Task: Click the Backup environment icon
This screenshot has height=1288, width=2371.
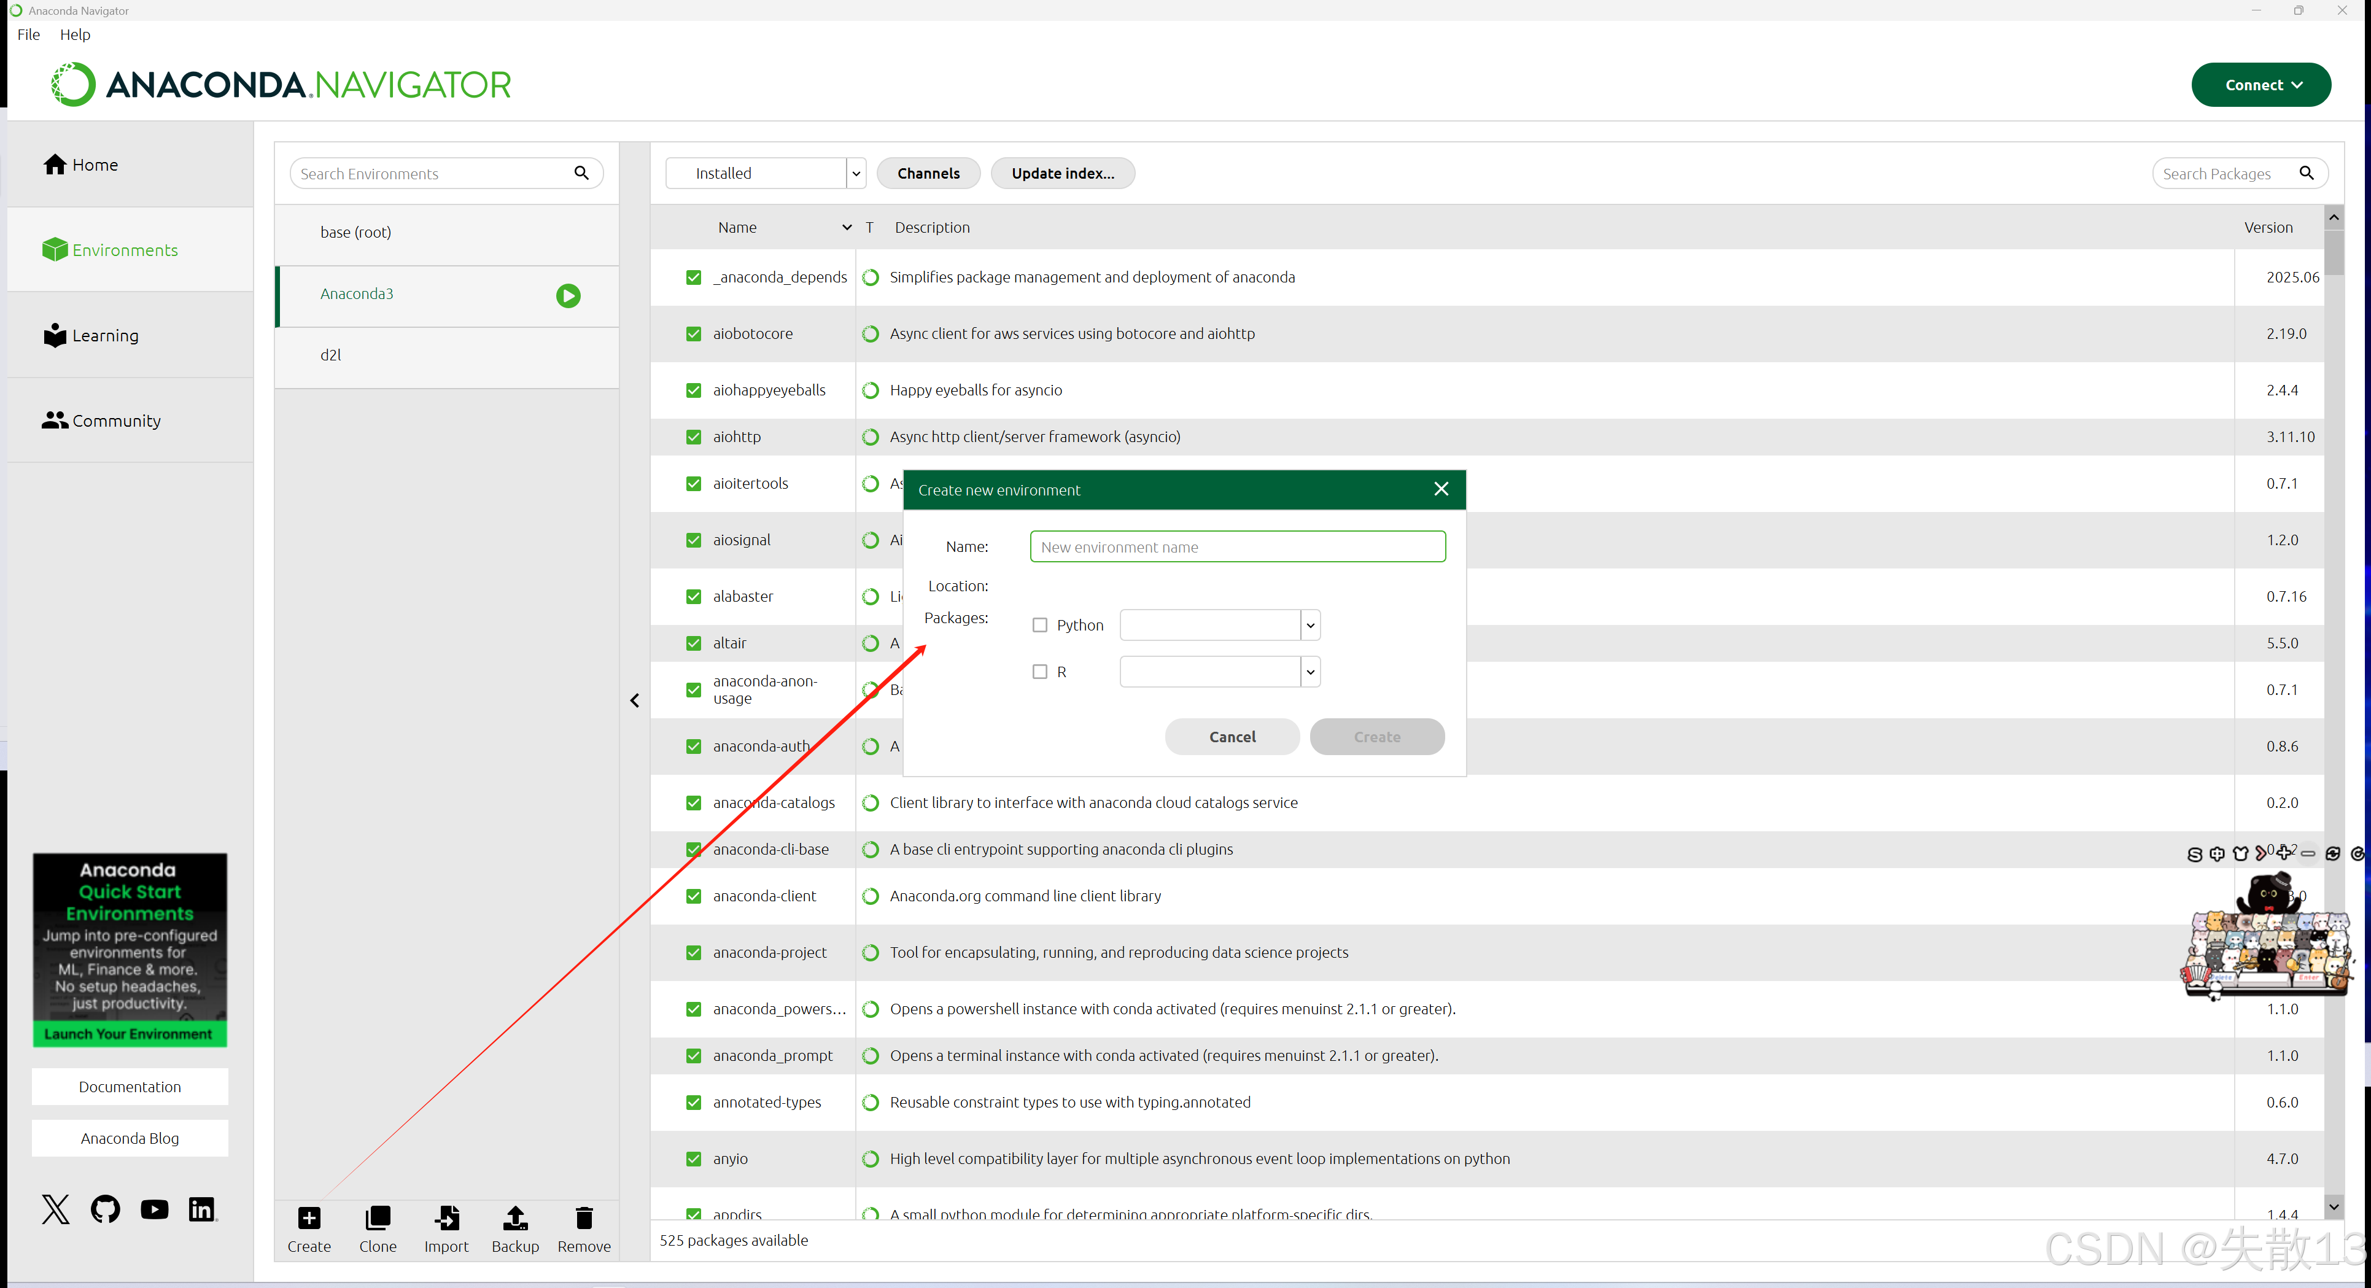Action: pyautogui.click(x=516, y=1218)
